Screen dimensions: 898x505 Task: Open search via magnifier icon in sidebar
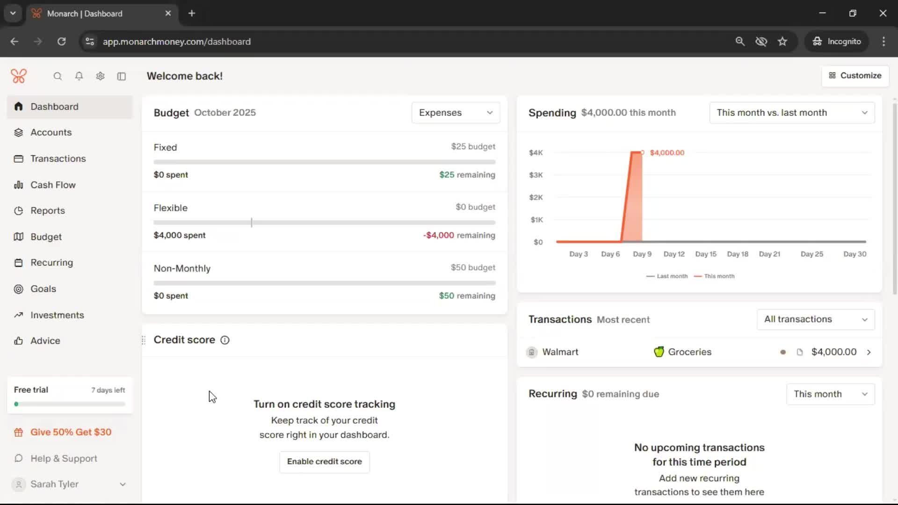(x=58, y=76)
